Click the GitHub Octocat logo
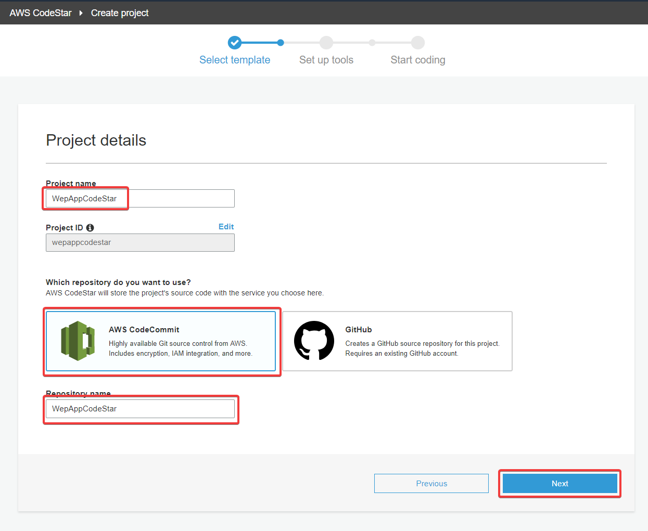The width and height of the screenshot is (648, 531). pyautogui.click(x=314, y=341)
